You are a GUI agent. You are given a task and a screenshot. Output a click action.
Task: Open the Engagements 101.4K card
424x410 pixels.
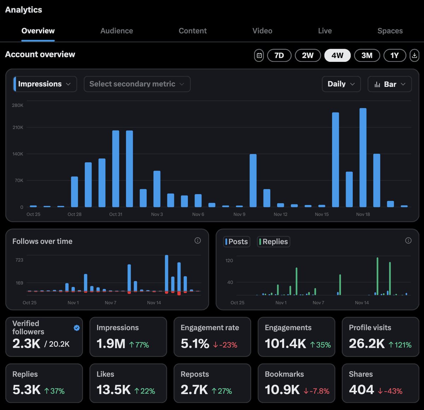296,337
